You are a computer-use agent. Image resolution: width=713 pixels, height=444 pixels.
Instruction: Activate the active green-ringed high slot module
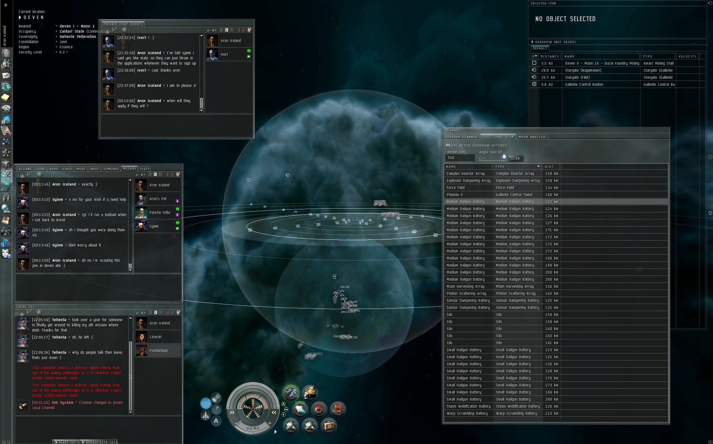291,393
